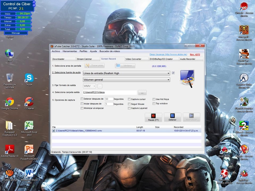Image resolution: width=255 pixels, height=191 pixels.
Task: Switch to the Video Converter tab
Action: [x=137, y=59]
